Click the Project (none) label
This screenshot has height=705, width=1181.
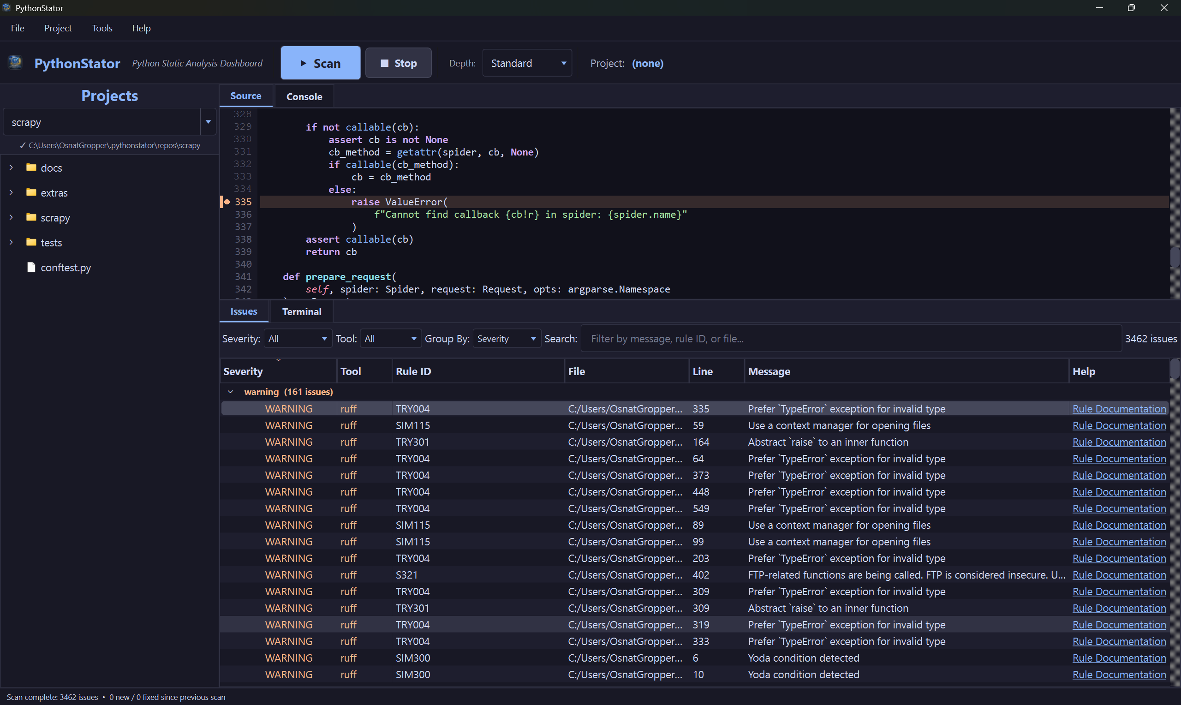point(626,63)
